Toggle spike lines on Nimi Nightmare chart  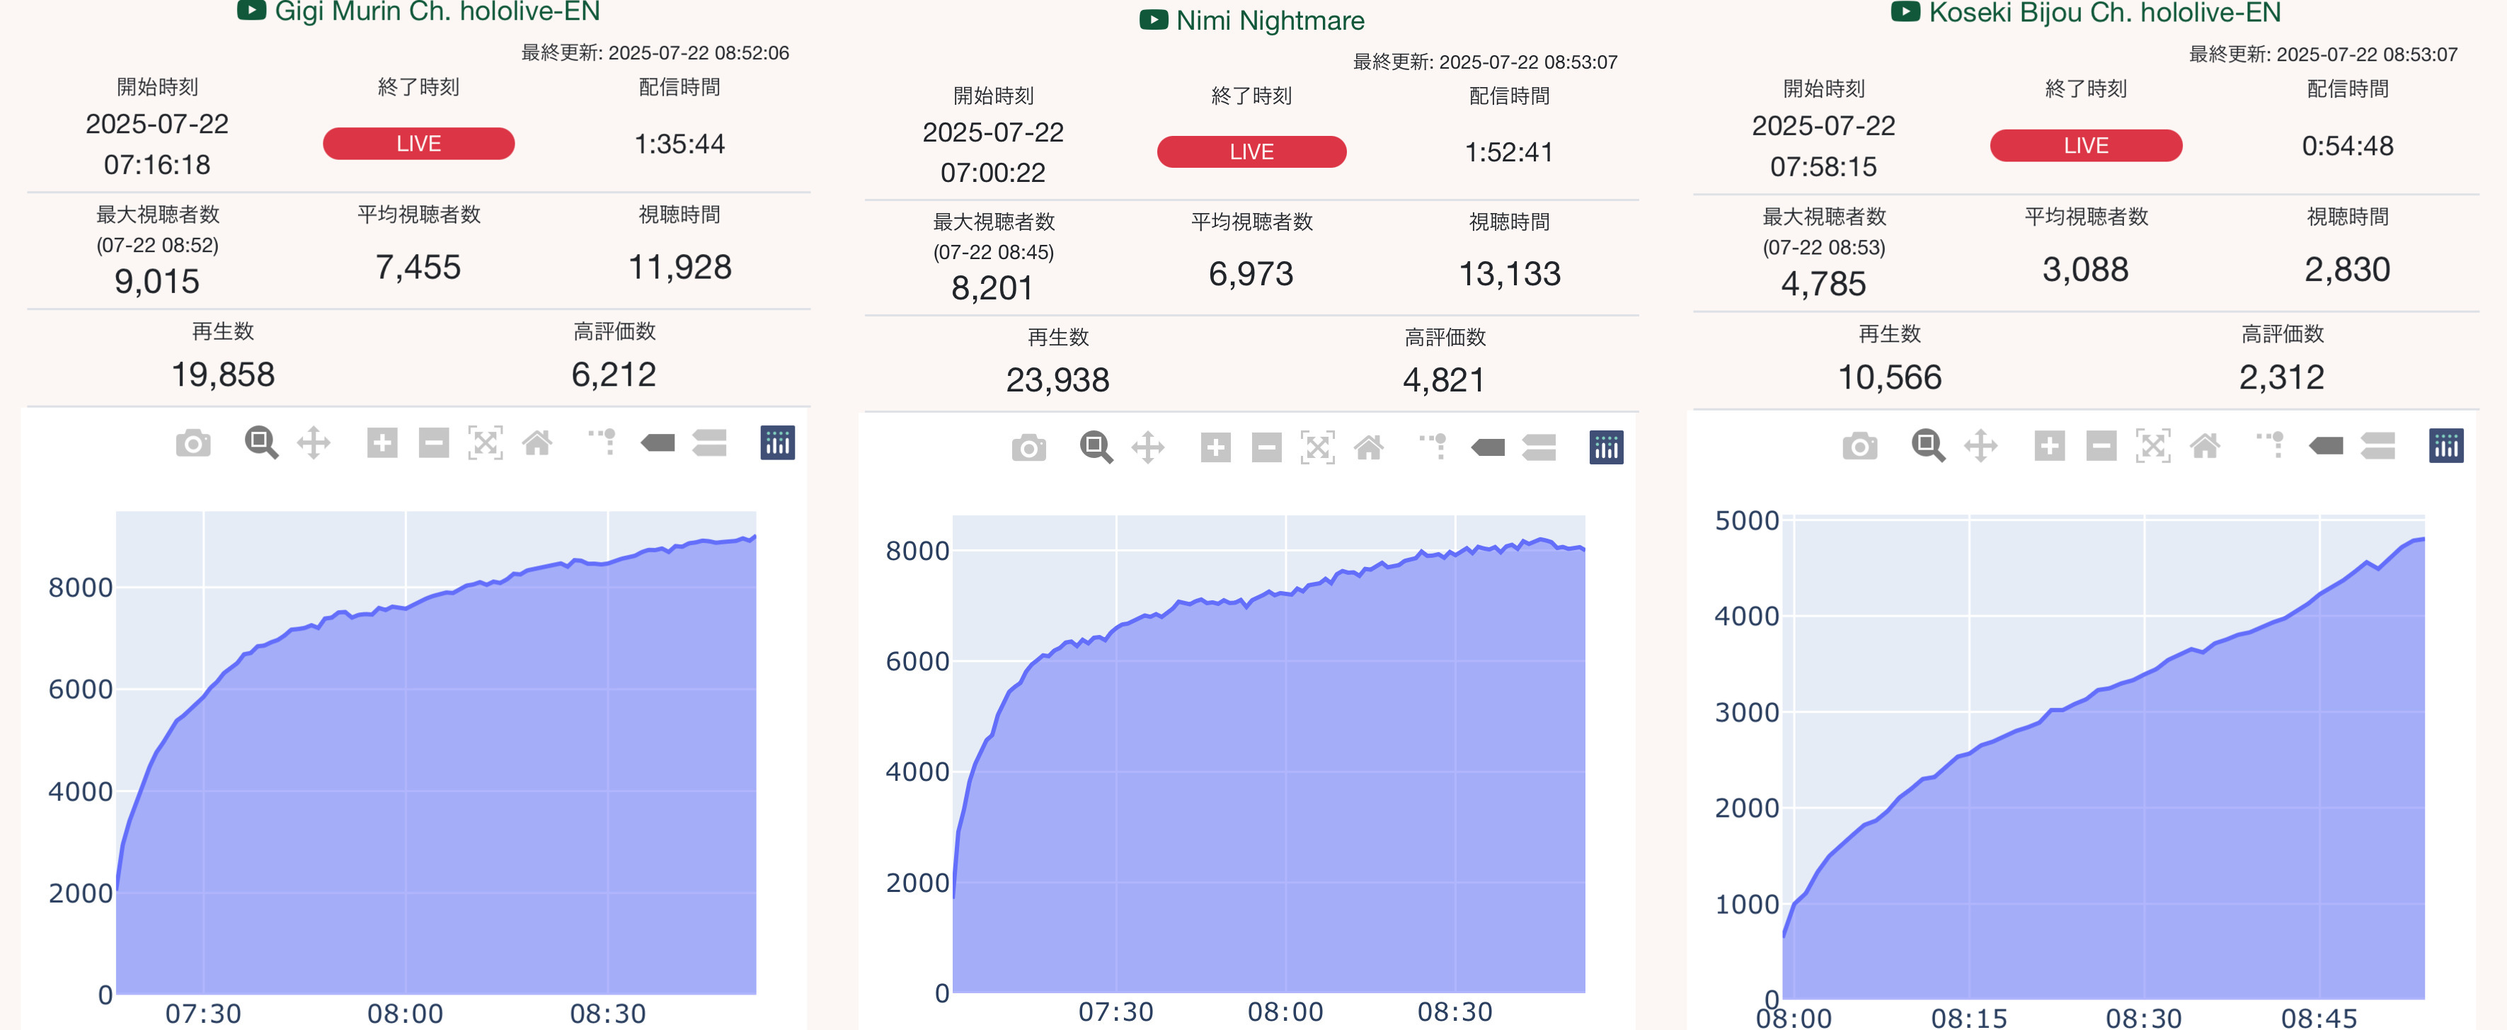[x=1435, y=447]
